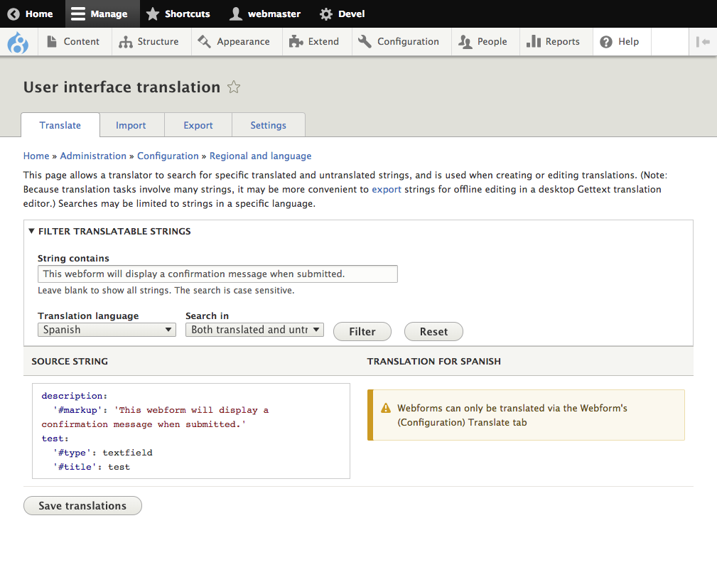Collapse the Filter Translatable Strings section

pos(109,231)
